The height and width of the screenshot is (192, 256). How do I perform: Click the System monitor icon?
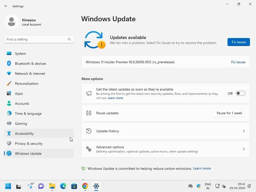tap(9, 53)
